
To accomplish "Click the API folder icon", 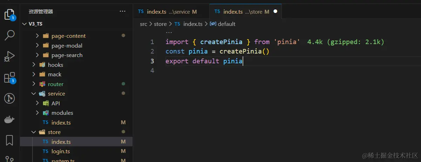I will tap(46, 103).
